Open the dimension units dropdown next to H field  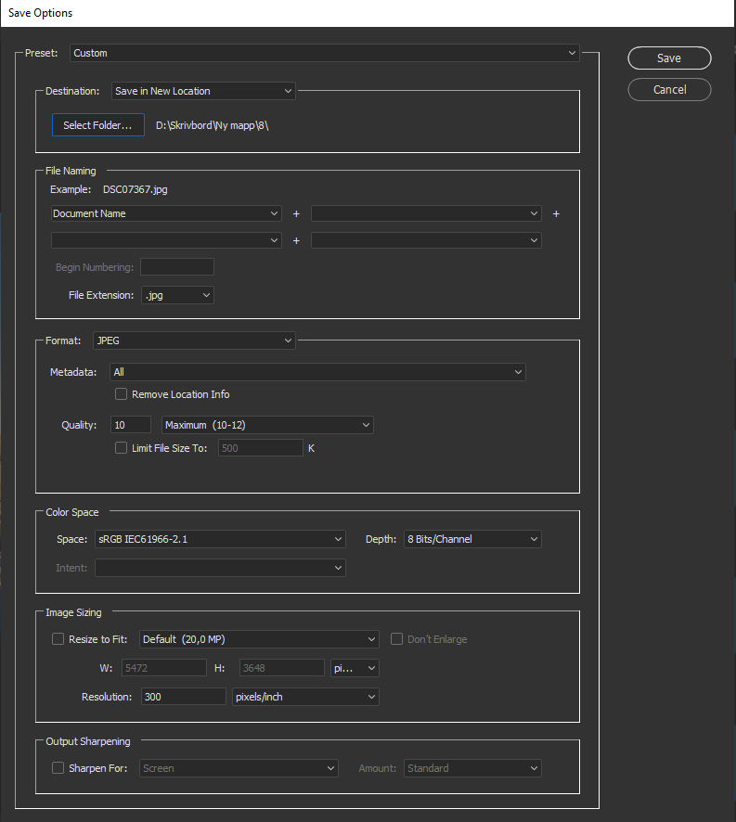[x=355, y=668]
